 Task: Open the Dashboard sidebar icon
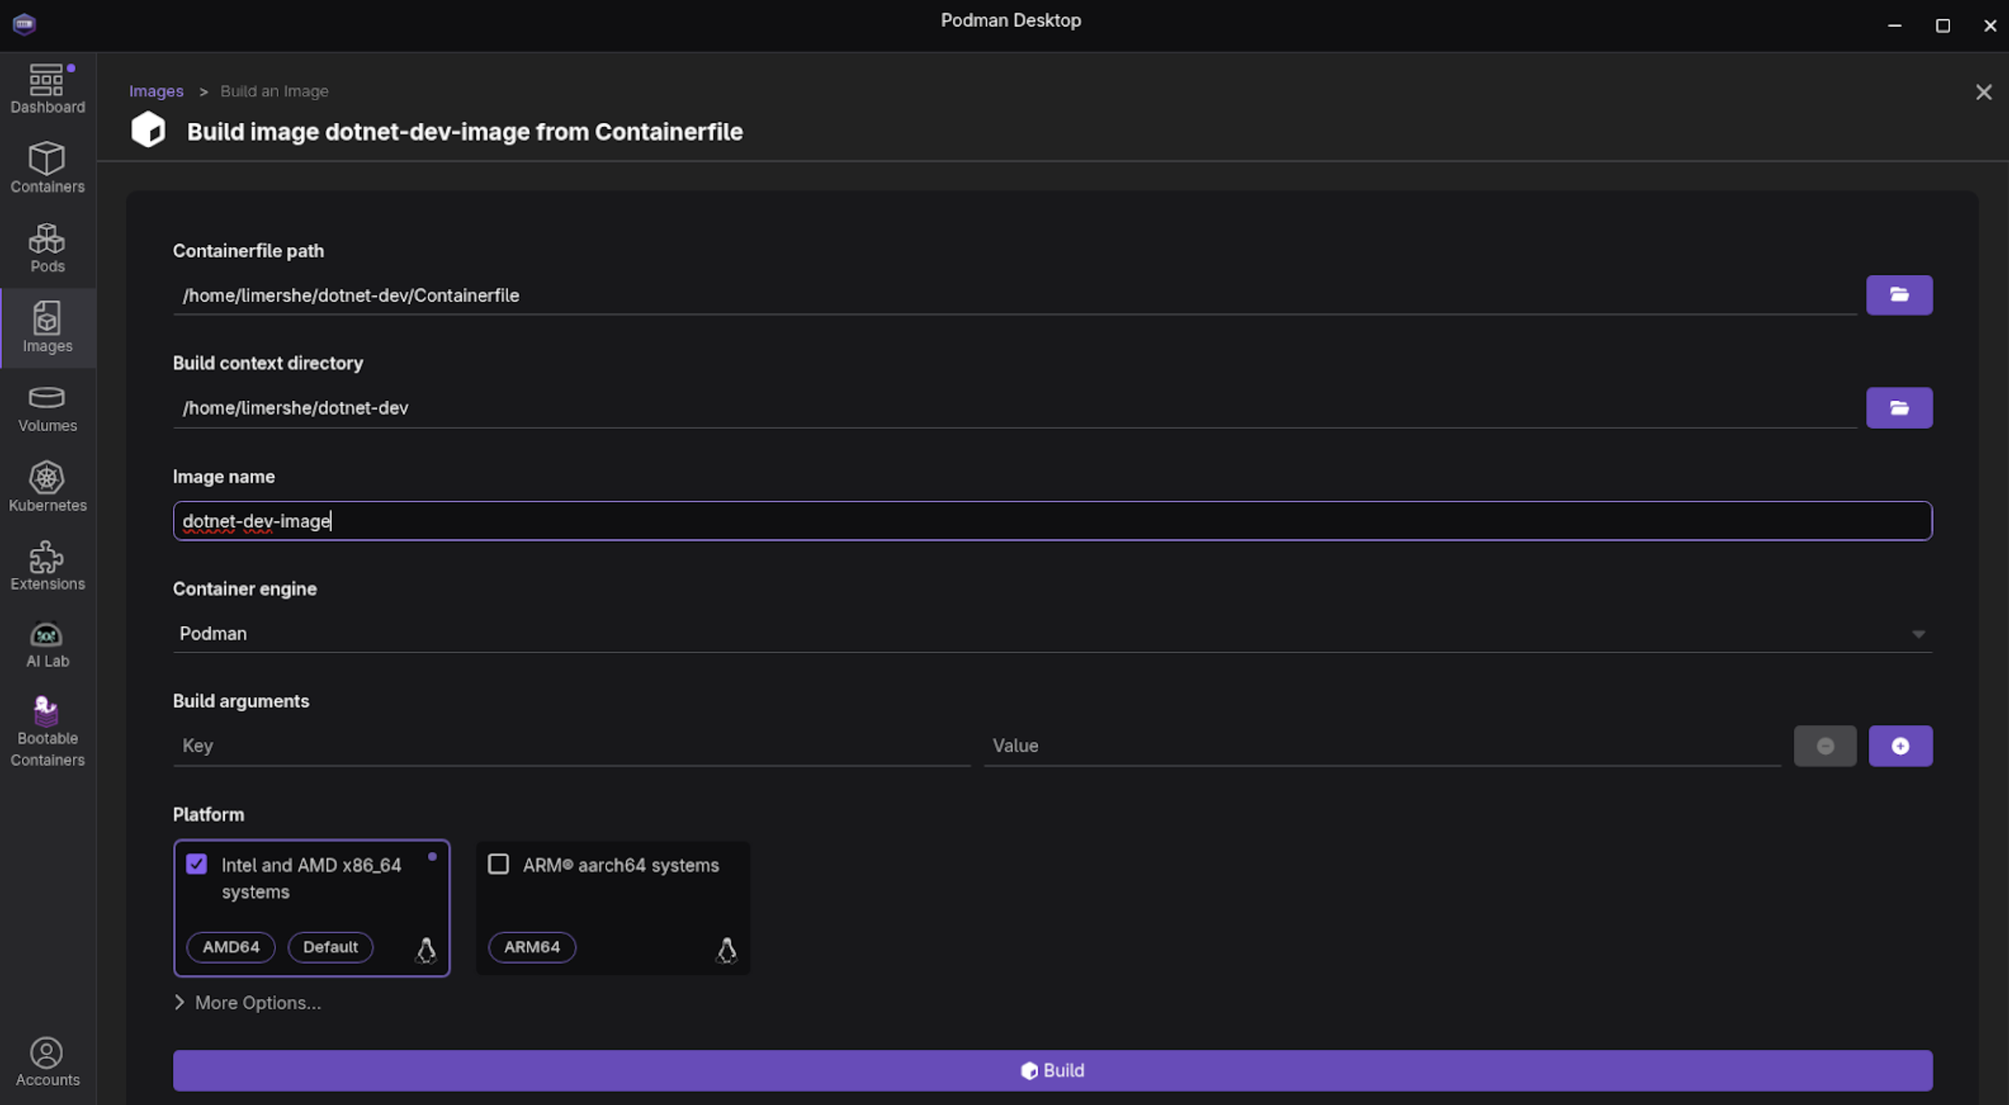47,90
